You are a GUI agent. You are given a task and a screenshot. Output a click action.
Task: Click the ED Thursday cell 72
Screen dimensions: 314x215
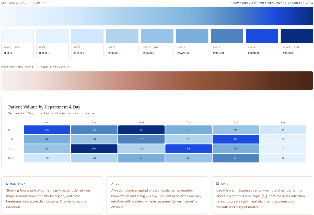189,130
